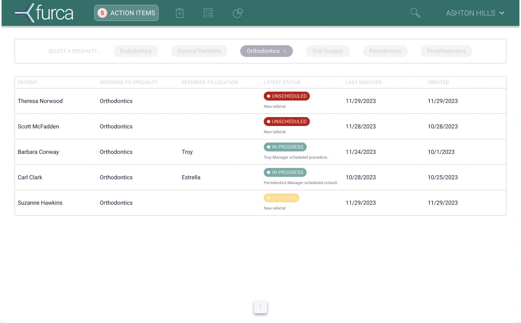Image resolution: width=521 pixels, height=323 pixels.
Task: Click the Select a Specialty field
Action: 74,51
